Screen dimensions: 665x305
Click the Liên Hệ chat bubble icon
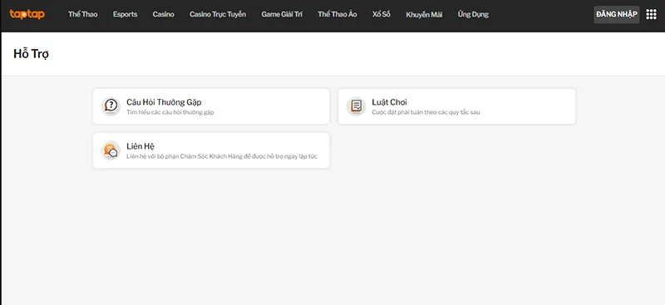pyautogui.click(x=111, y=150)
